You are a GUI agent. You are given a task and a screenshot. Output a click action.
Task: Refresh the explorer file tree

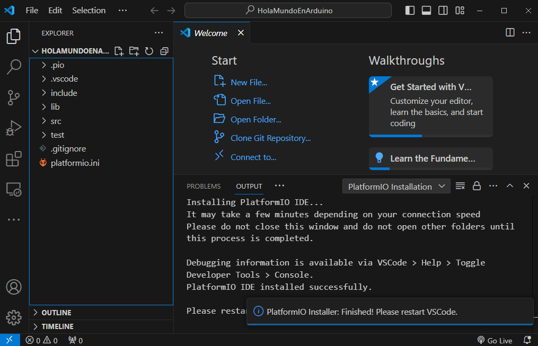pyautogui.click(x=149, y=51)
